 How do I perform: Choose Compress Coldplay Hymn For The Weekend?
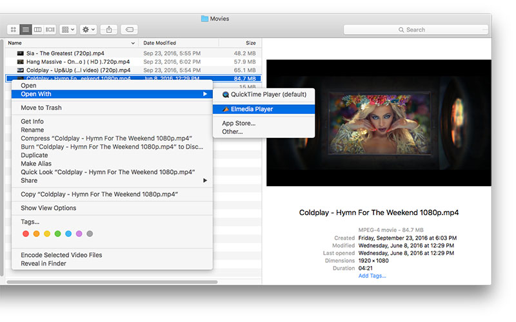pyautogui.click(x=112, y=138)
